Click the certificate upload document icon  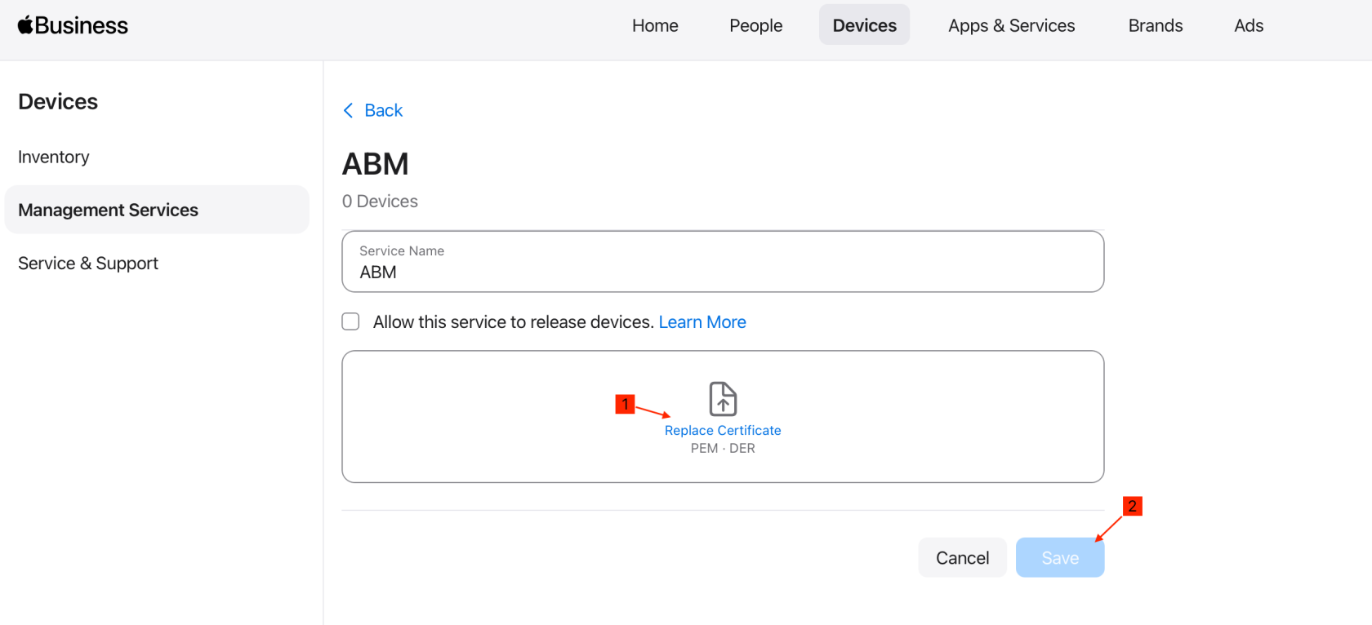pyautogui.click(x=723, y=399)
